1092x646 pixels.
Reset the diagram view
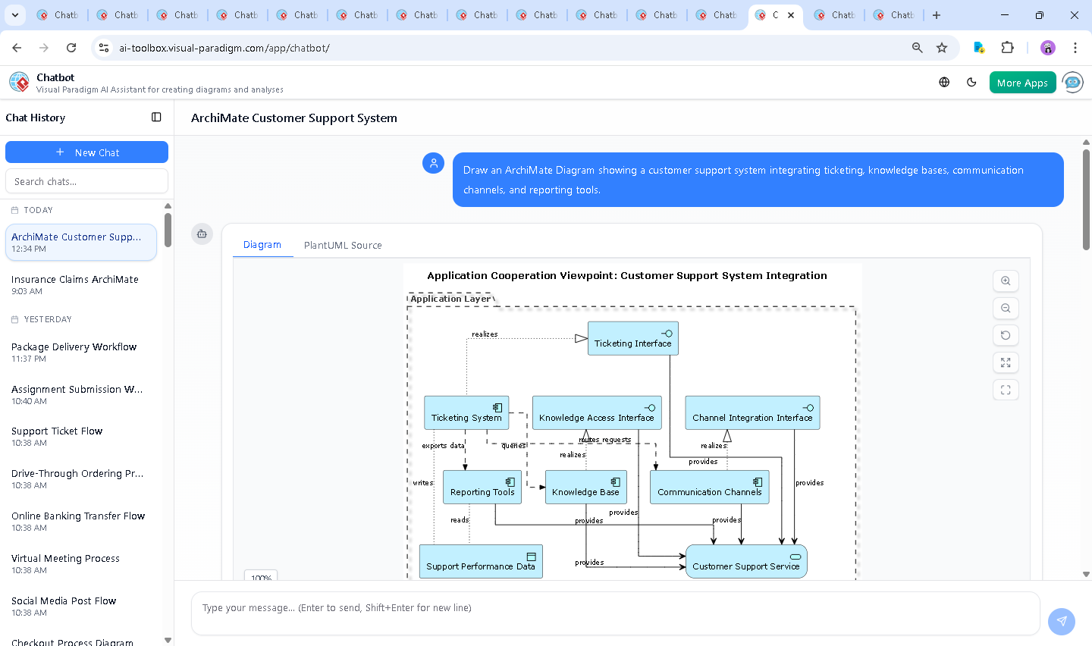(1006, 336)
